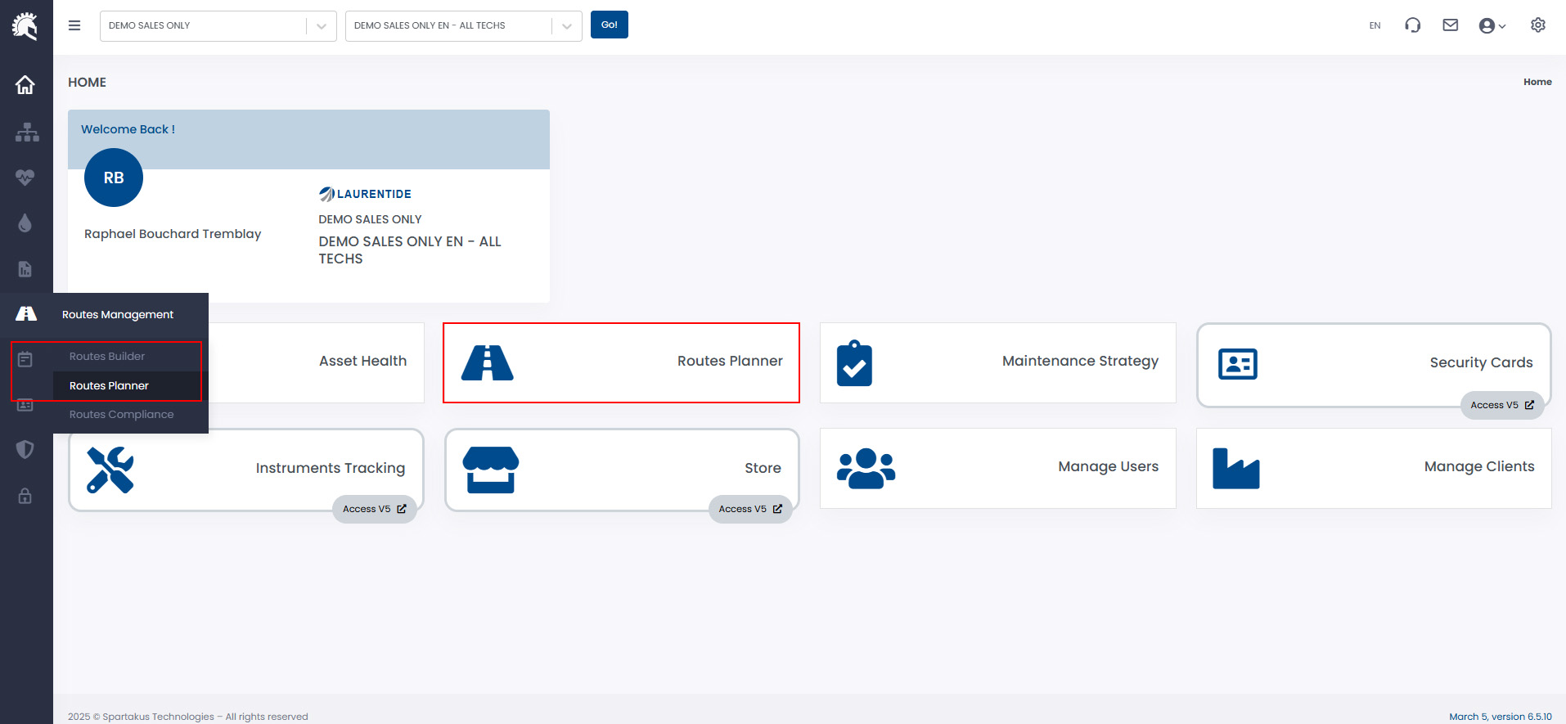Click the road icon on Routes Planner card

pyautogui.click(x=488, y=362)
